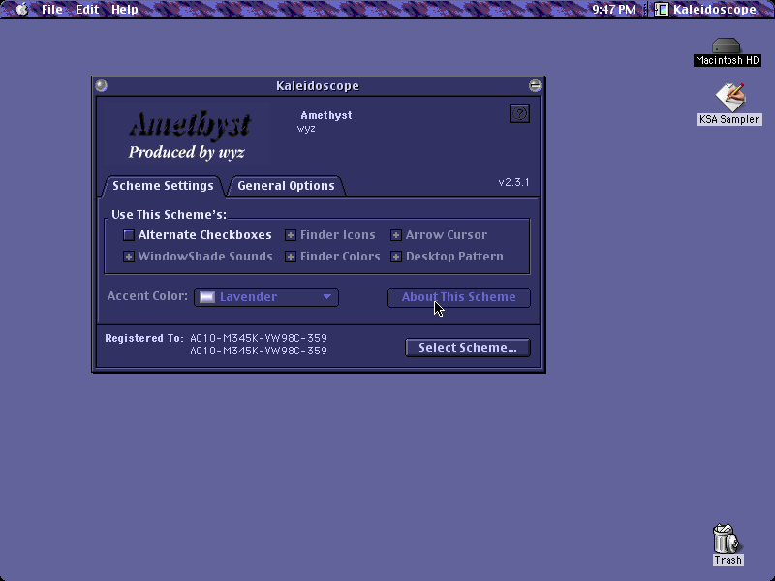775x581 pixels.
Task: Select the Trash icon
Action: pyautogui.click(x=728, y=544)
